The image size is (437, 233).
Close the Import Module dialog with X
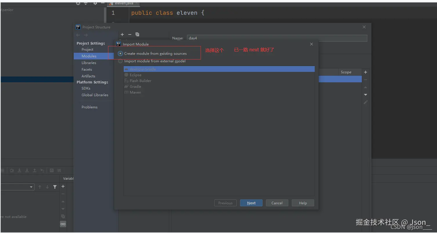312,44
